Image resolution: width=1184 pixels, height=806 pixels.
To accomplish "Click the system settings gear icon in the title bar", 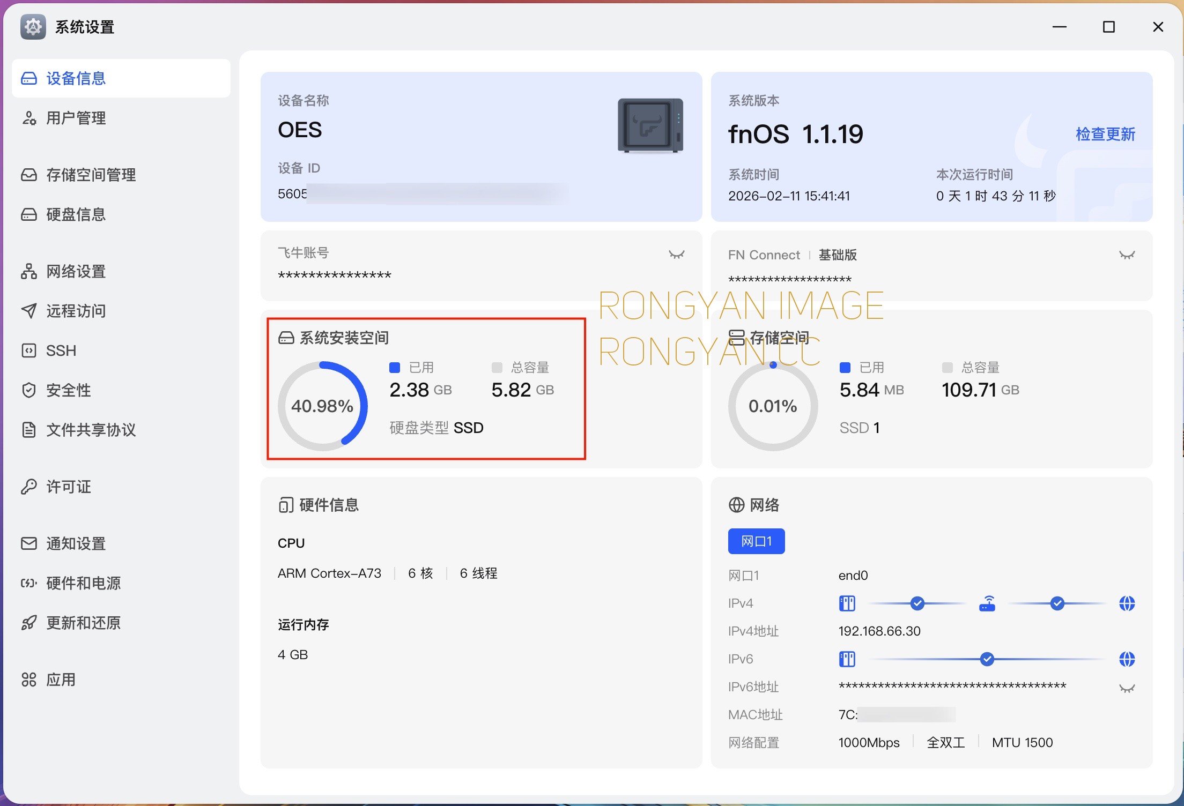I will tap(33, 27).
